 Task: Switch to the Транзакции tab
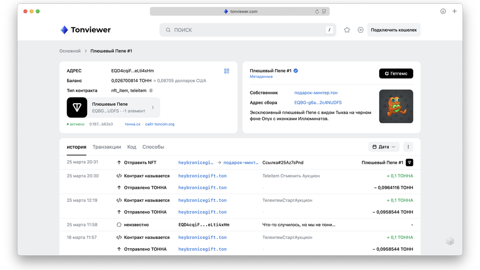(x=106, y=147)
